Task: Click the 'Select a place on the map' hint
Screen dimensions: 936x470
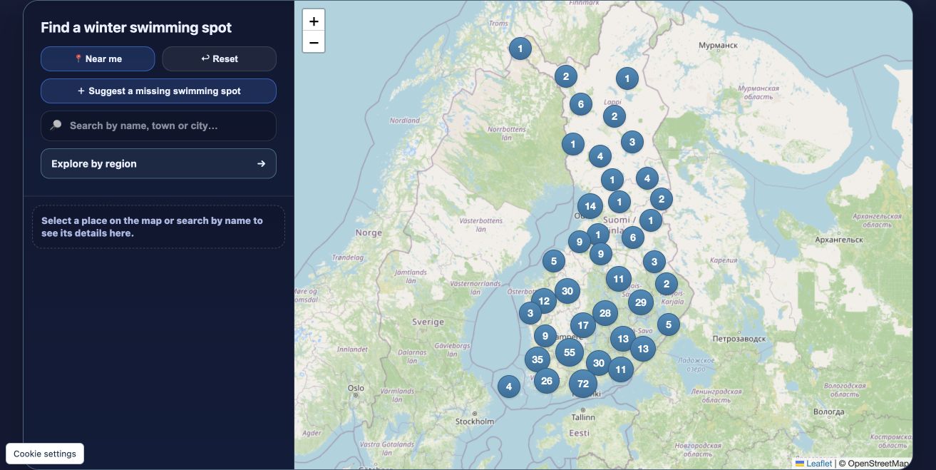Action: tap(158, 227)
